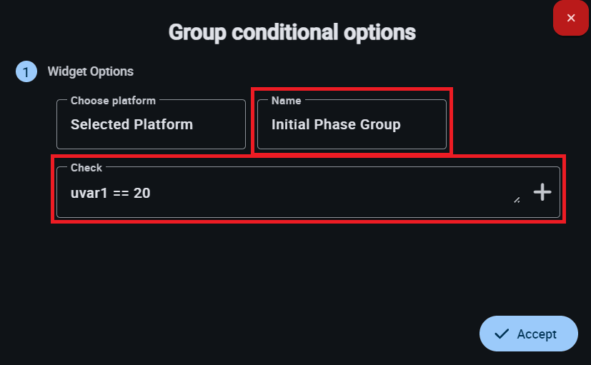Screen dimensions: 591x365
Task: Click the plus icon beside Check field
Action: pyautogui.click(x=542, y=191)
